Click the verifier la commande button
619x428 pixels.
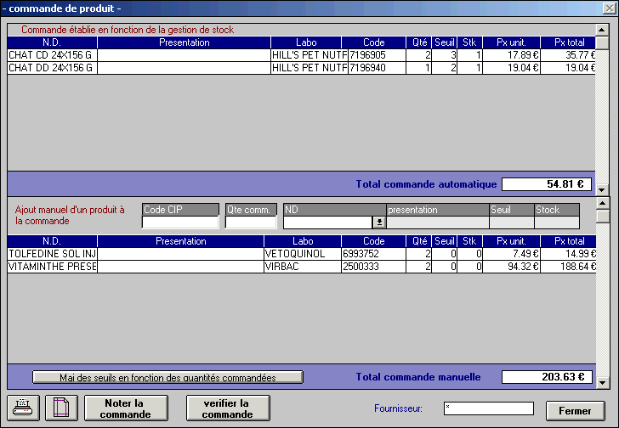[x=228, y=408]
